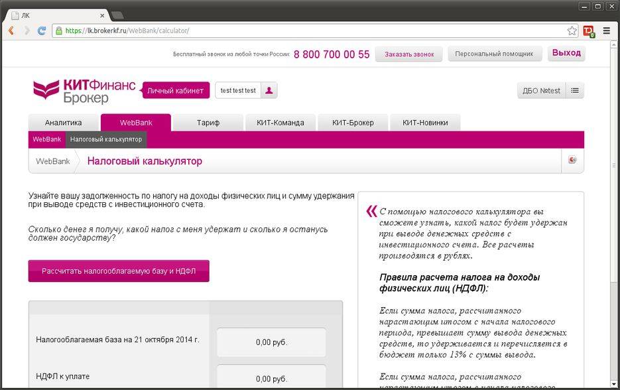Image resolution: width=620 pixels, height=390 pixels.
Task: Open the КИТ-Новинки tab
Action: [x=425, y=123]
